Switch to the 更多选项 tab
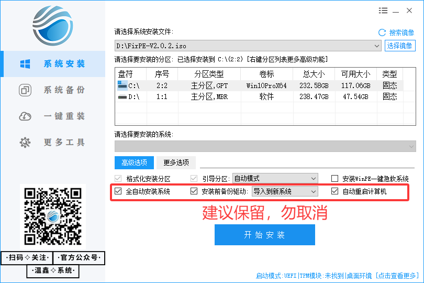 tap(176, 162)
